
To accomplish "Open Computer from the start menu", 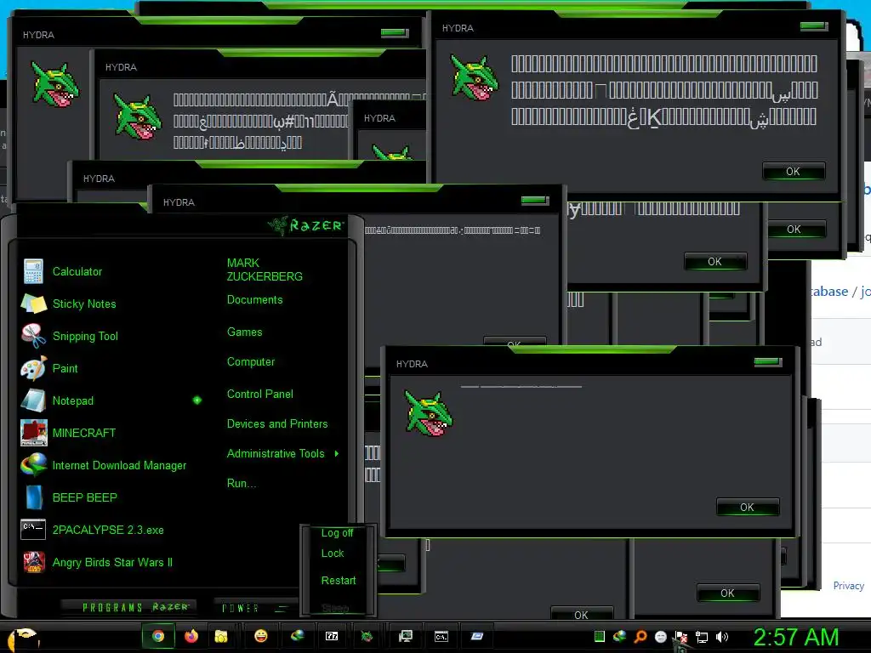I will point(251,362).
